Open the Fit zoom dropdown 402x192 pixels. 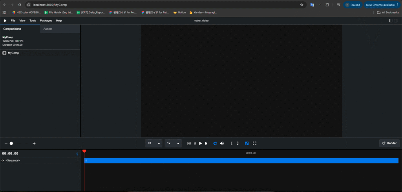pos(153,144)
